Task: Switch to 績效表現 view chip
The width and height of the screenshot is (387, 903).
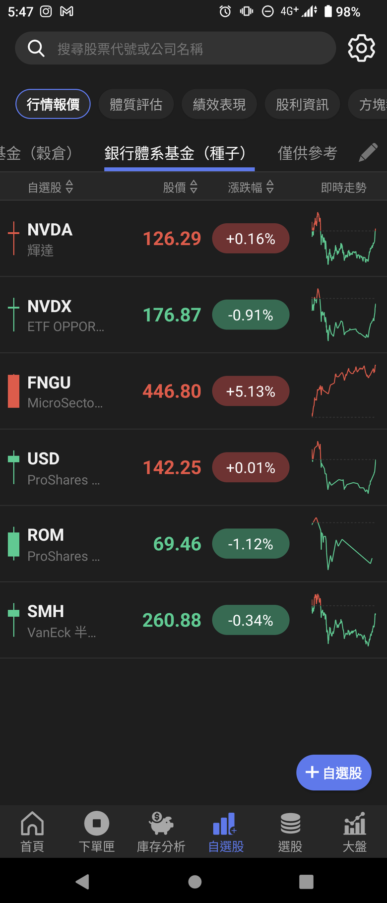Action: point(219,104)
